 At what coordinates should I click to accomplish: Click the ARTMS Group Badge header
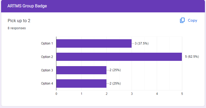tap(27, 6)
